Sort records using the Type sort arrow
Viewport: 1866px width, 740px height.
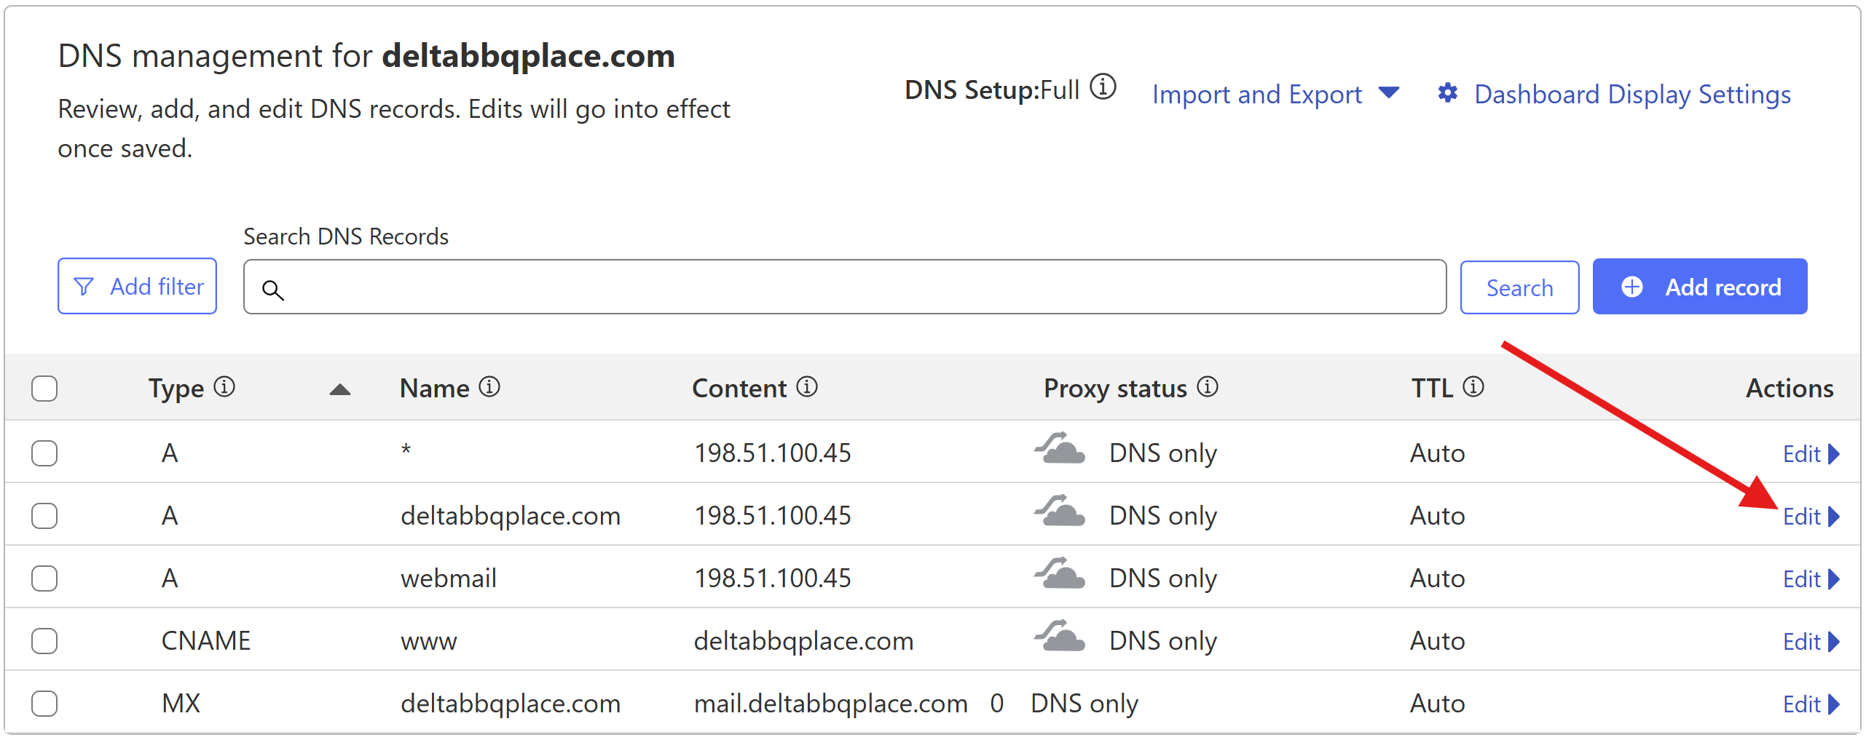[x=339, y=390]
